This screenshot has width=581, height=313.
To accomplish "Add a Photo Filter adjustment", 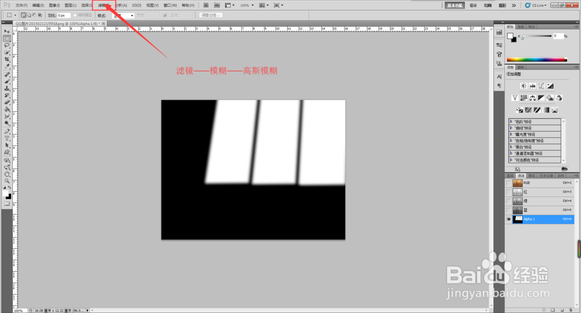I will [550, 98].
